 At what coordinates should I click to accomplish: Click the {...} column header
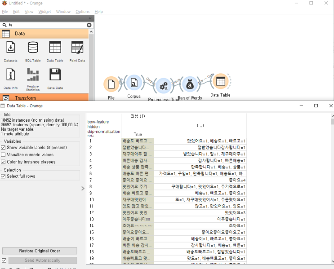tap(200, 125)
